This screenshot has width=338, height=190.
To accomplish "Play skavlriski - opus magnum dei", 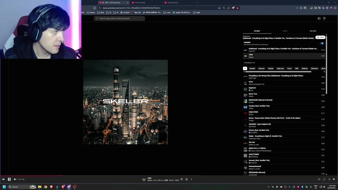I will [x=284, y=125].
